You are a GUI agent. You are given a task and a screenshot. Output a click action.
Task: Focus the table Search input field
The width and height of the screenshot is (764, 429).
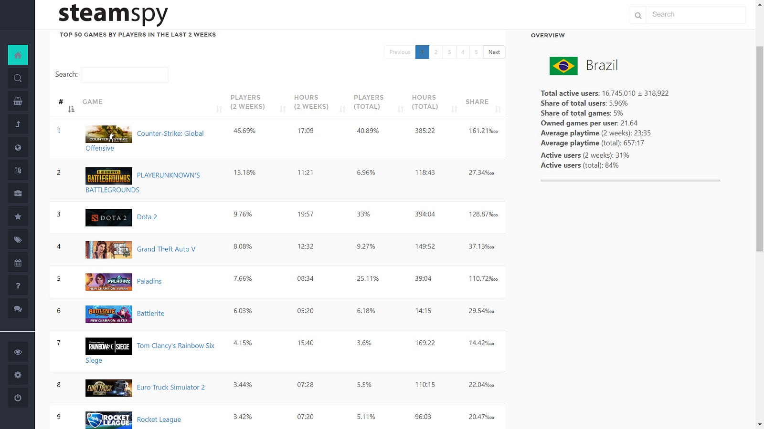click(124, 75)
